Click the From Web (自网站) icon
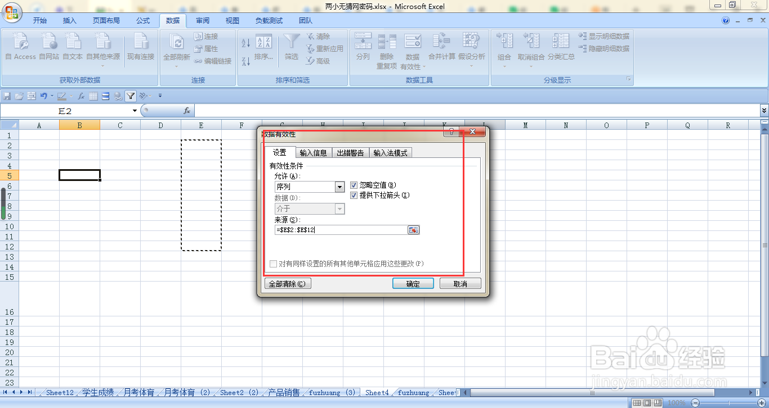This screenshot has height=408, width=769. click(49, 41)
